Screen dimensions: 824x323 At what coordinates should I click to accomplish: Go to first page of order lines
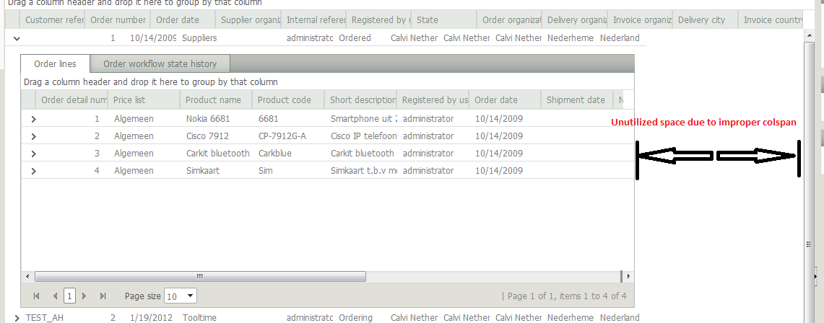(x=37, y=296)
